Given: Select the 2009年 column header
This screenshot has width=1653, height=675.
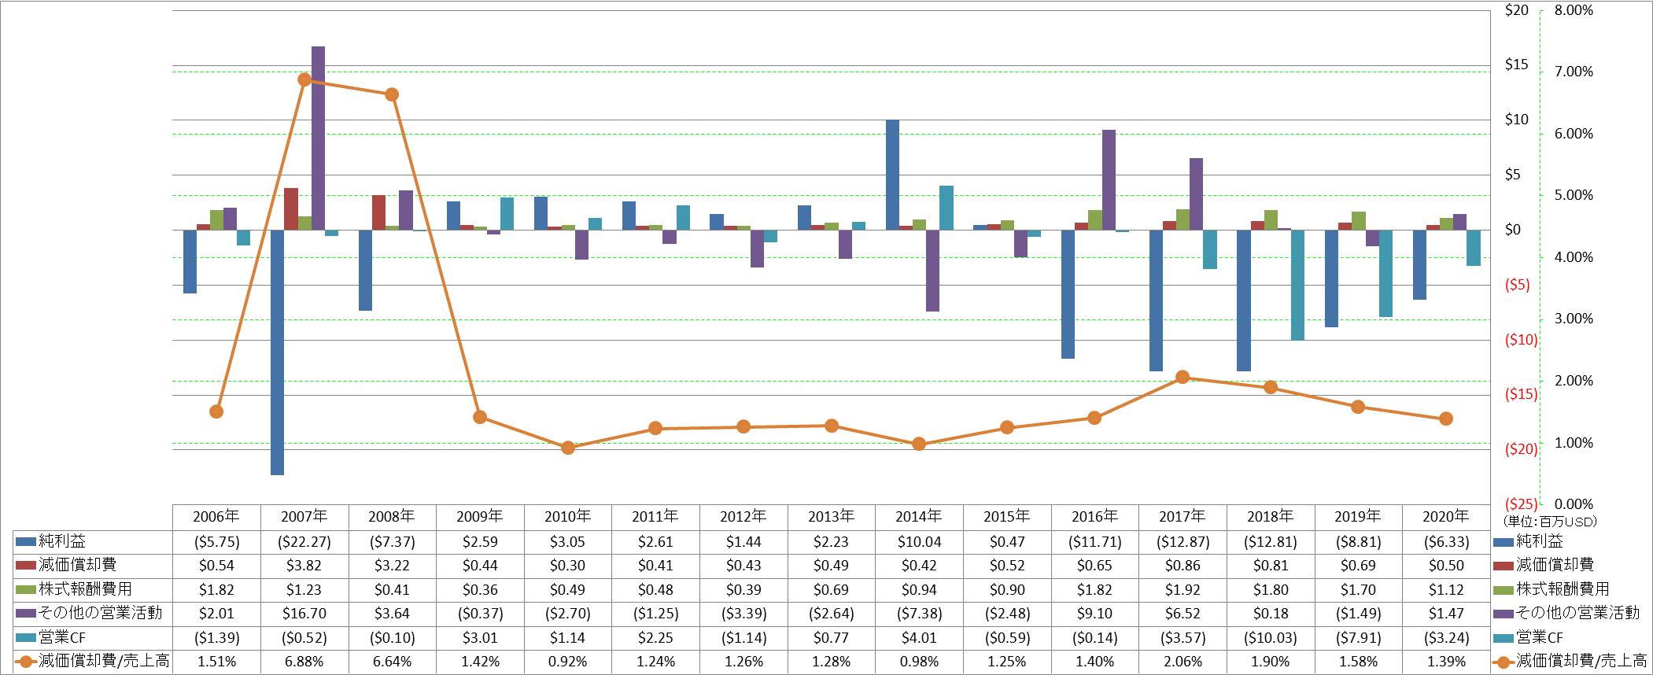Looking at the screenshot, I should (x=480, y=517).
